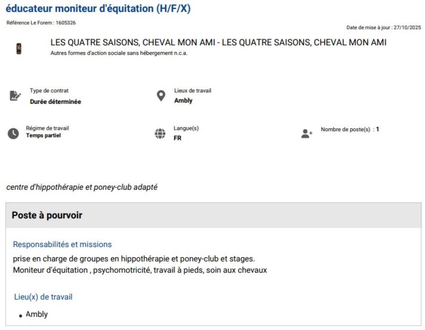Click the 'Nombre de poste(s) : 1' text
The height and width of the screenshot is (330, 425).
[x=350, y=129]
